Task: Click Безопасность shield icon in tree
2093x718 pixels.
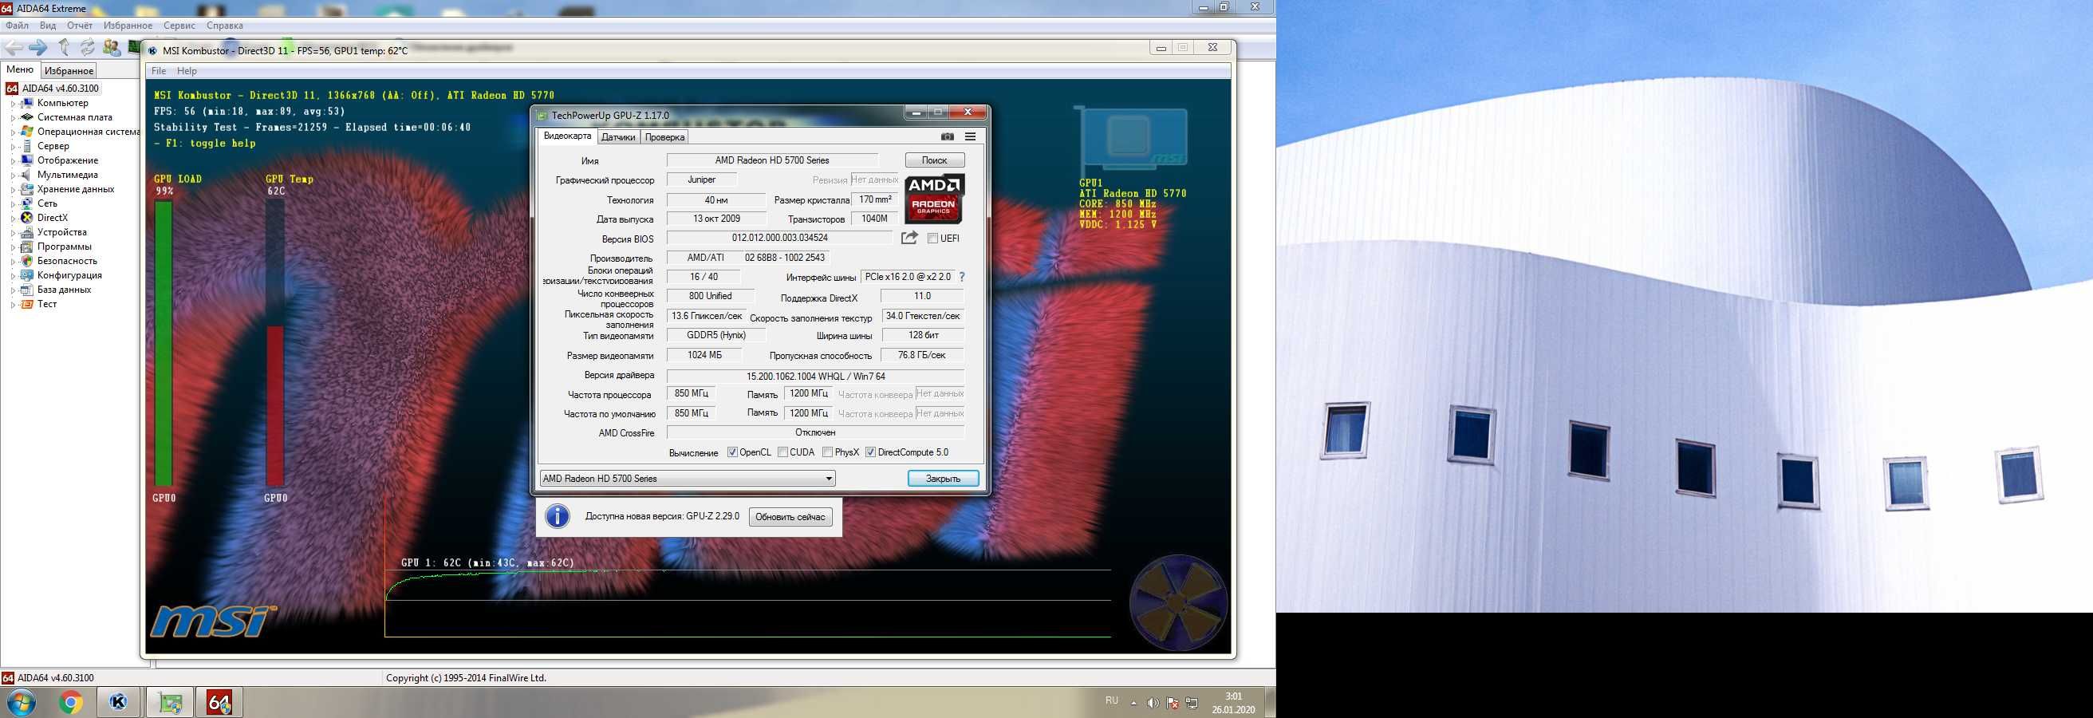Action: coord(27,261)
